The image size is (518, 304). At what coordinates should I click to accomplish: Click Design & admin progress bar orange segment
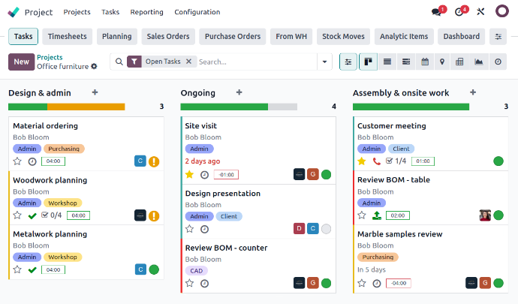click(96, 107)
